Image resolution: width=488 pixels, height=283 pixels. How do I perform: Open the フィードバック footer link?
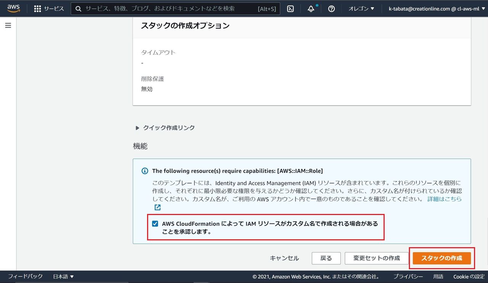click(25, 277)
